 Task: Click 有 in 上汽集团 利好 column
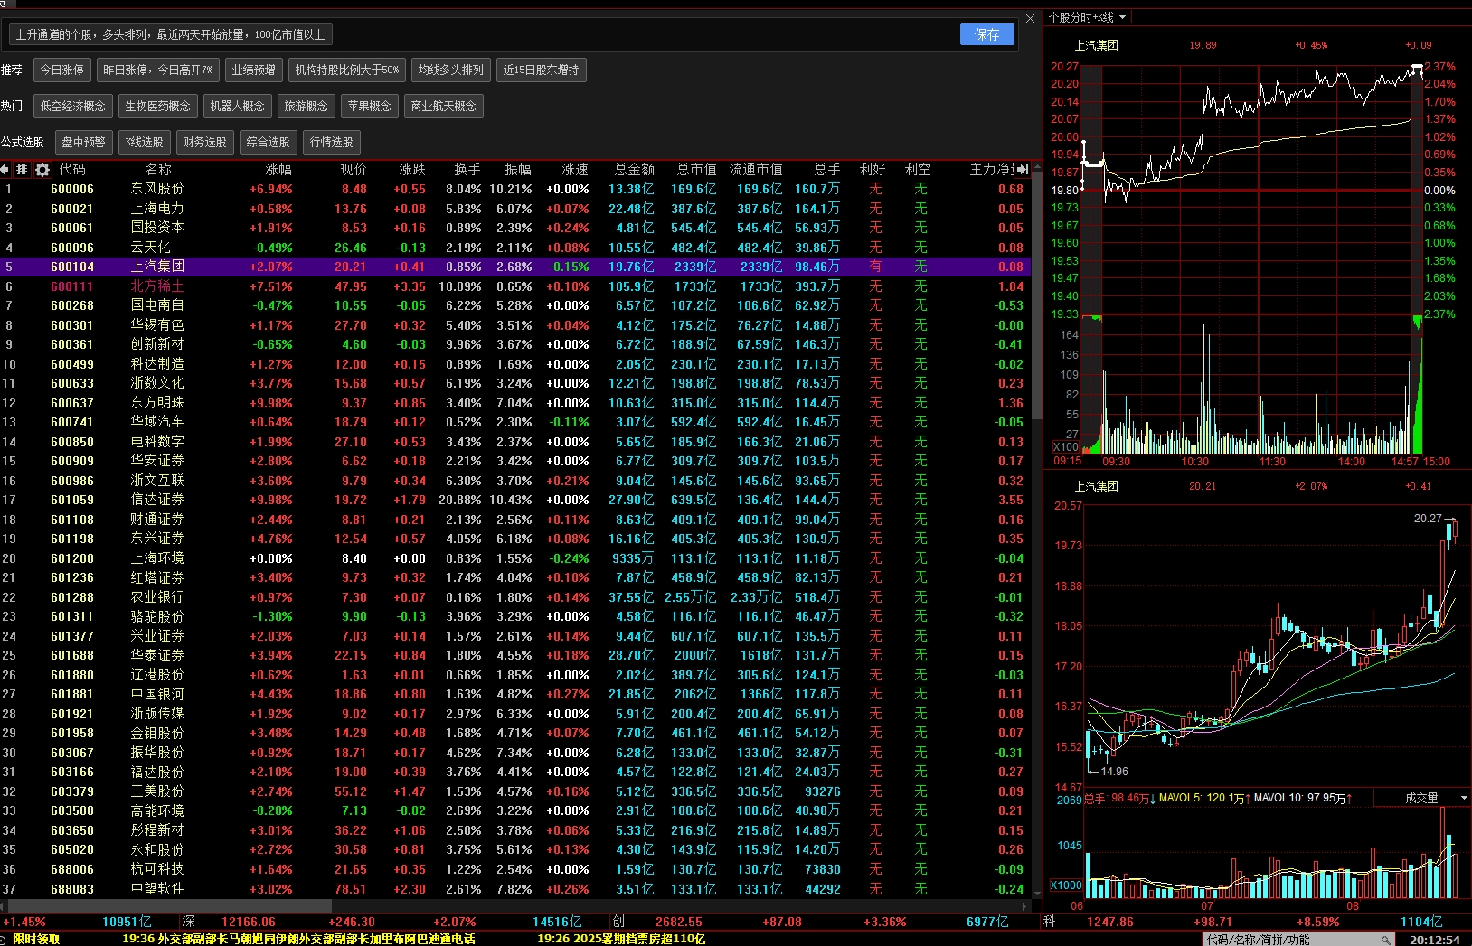[x=875, y=267]
